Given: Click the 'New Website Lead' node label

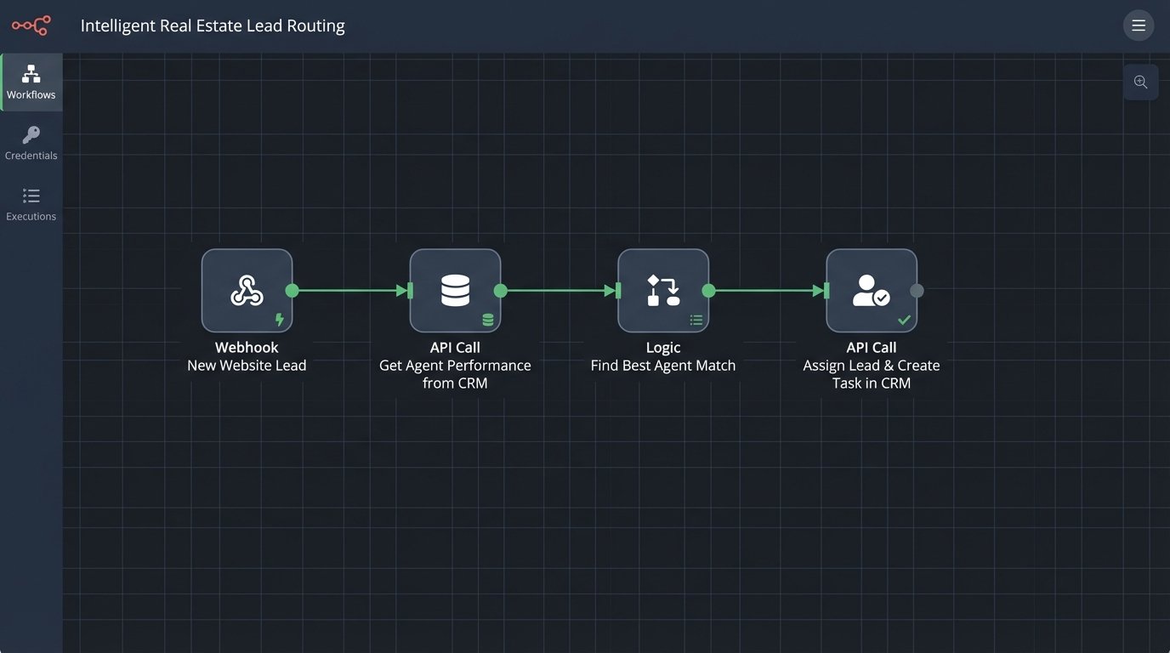Looking at the screenshot, I should (x=247, y=366).
